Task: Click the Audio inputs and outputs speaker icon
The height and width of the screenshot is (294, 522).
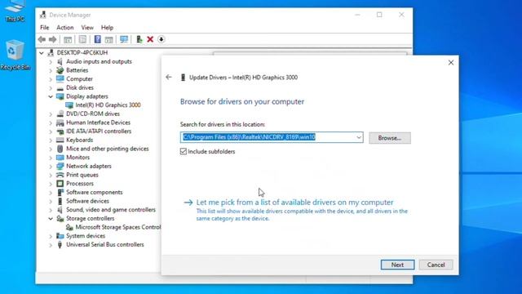Action: tap(60, 62)
